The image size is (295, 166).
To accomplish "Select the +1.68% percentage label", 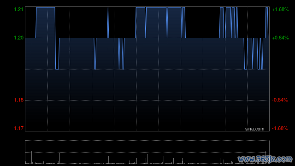I will click(x=280, y=9).
